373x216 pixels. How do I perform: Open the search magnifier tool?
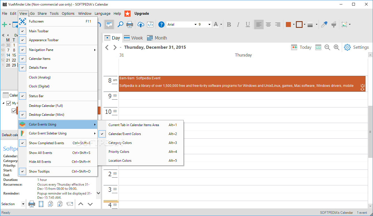click(120, 24)
